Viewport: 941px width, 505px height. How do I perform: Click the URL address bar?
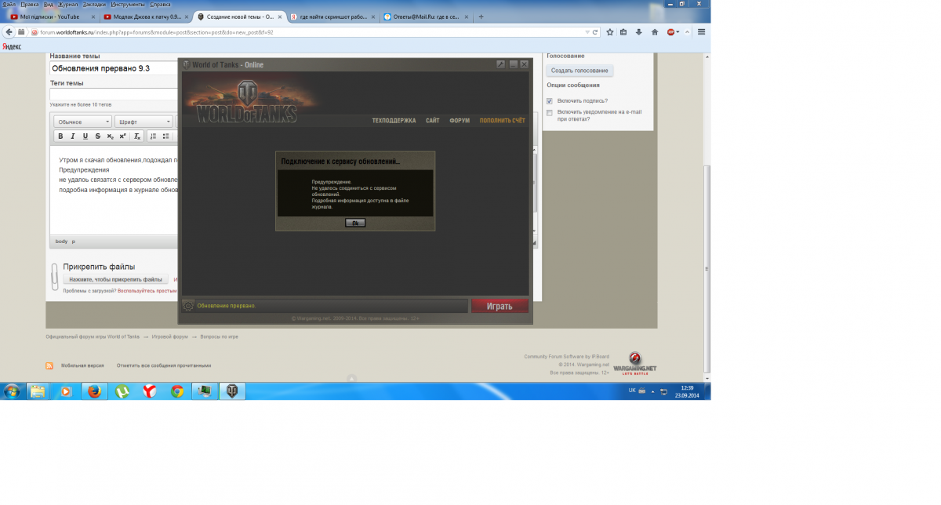tap(310, 32)
